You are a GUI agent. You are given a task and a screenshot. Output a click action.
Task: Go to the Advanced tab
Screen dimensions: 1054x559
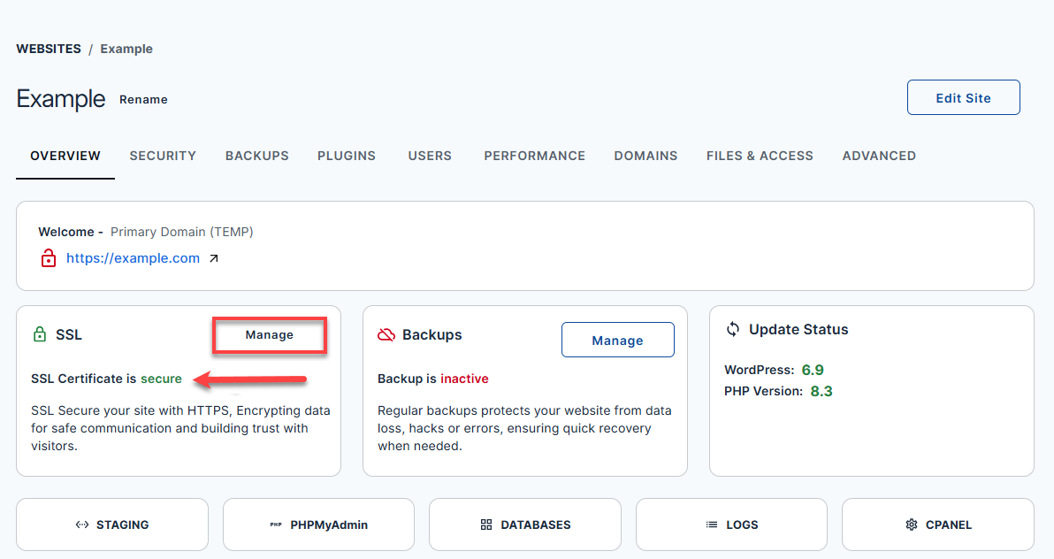[x=879, y=156]
